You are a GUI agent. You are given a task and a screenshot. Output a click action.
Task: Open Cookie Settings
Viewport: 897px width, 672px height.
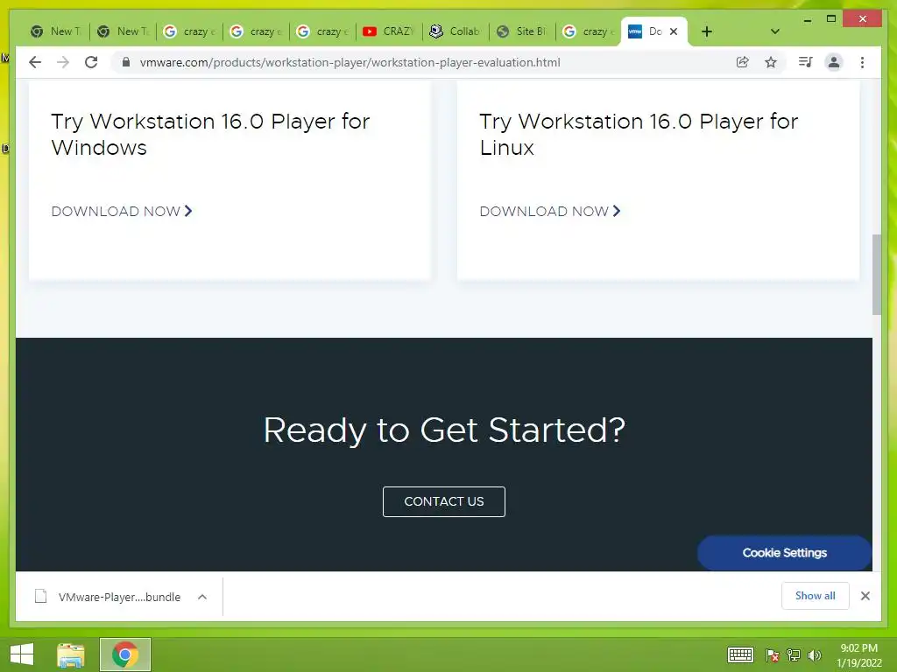(784, 553)
